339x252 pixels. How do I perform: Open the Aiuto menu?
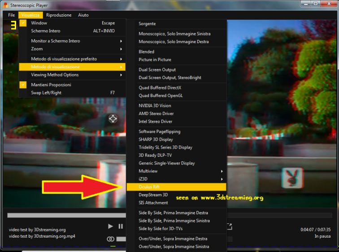pyautogui.click(x=83, y=15)
